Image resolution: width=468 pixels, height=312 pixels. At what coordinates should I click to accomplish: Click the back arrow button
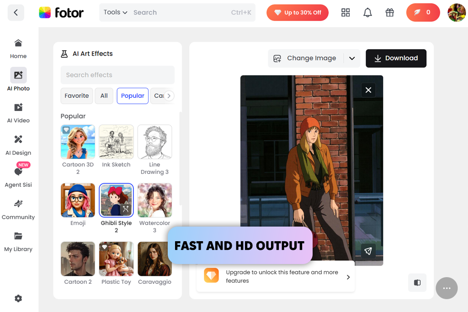[16, 12]
